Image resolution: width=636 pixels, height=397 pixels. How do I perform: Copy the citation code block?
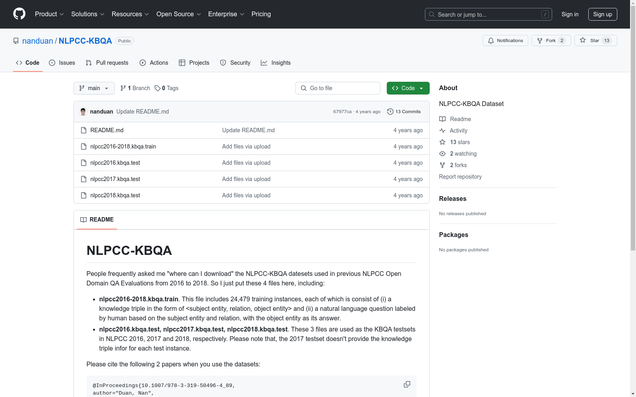point(407,384)
